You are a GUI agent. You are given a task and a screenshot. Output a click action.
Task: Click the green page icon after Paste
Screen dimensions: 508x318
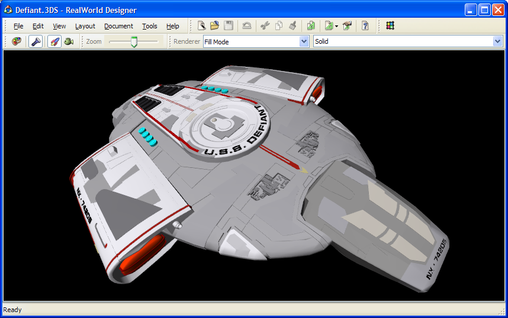pyautogui.click(x=311, y=25)
